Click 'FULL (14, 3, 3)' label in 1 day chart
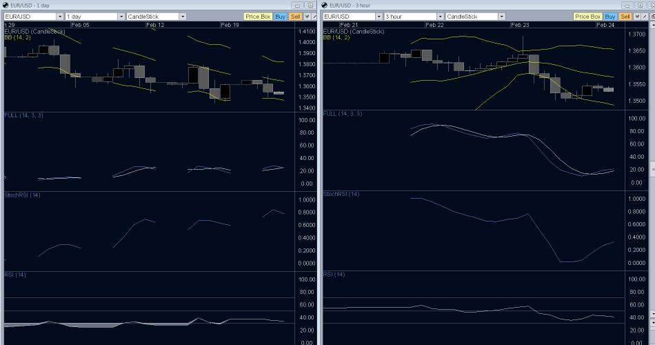Screen dimensions: 655x345 (24, 115)
